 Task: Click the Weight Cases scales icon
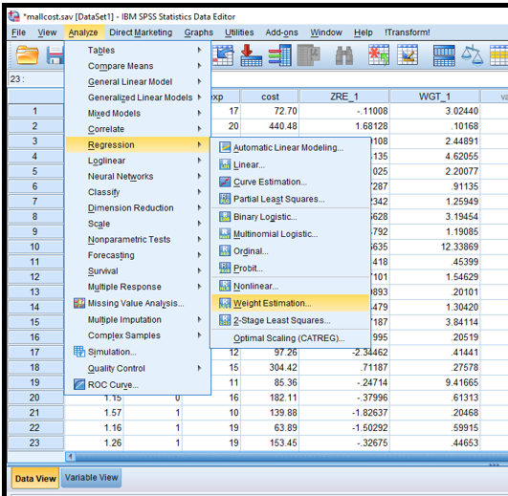tap(472, 55)
